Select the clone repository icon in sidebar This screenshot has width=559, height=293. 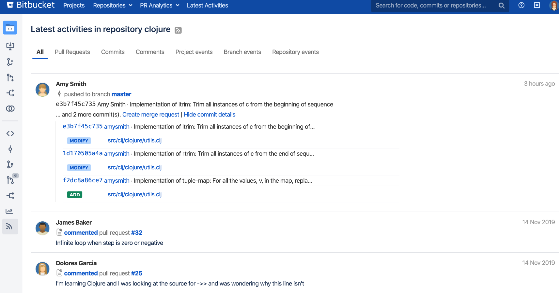click(x=10, y=46)
